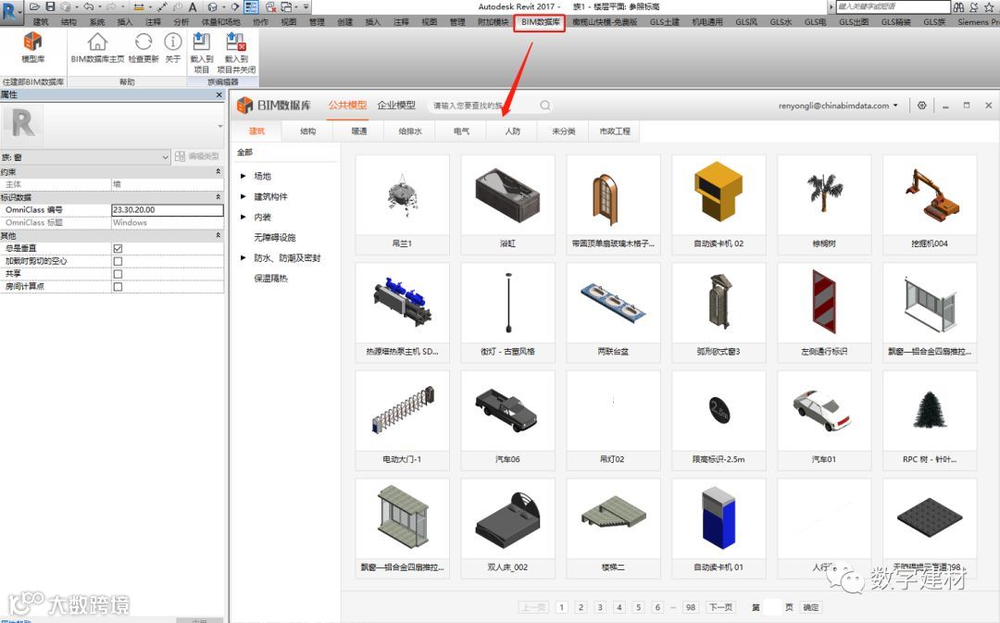
Task: Select the 人防 category tab
Action: click(512, 131)
